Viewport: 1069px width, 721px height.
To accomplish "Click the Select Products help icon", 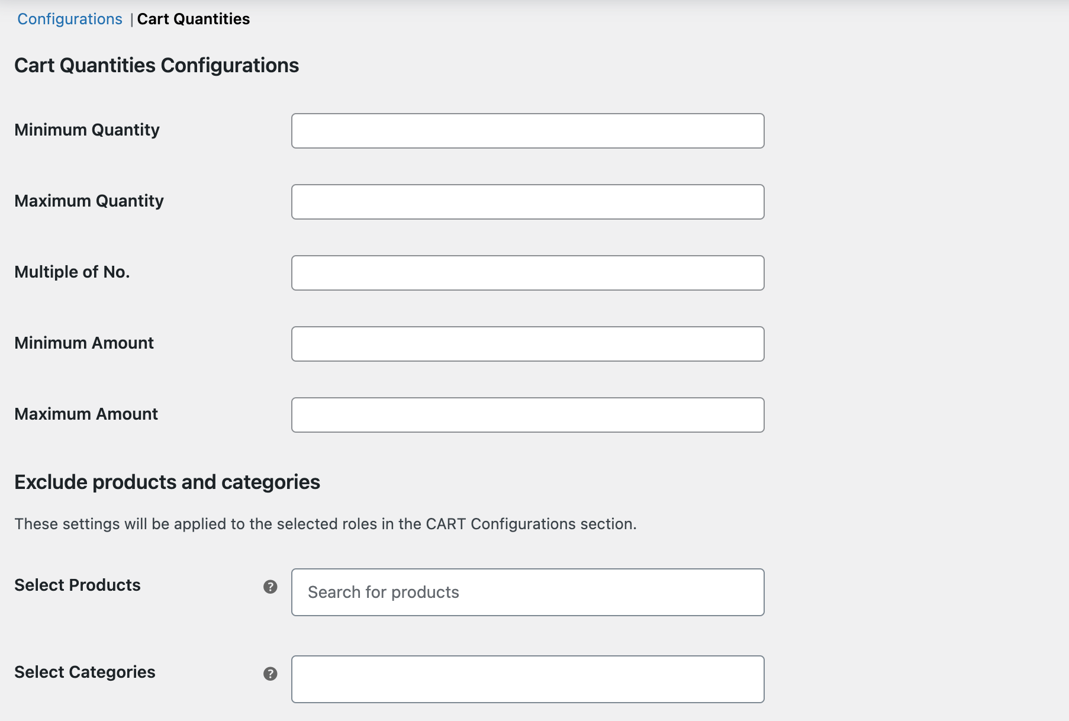I will click(271, 587).
